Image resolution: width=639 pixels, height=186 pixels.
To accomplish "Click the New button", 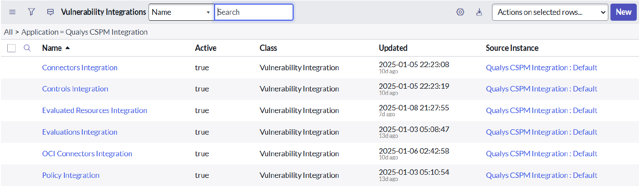I will pyautogui.click(x=623, y=12).
